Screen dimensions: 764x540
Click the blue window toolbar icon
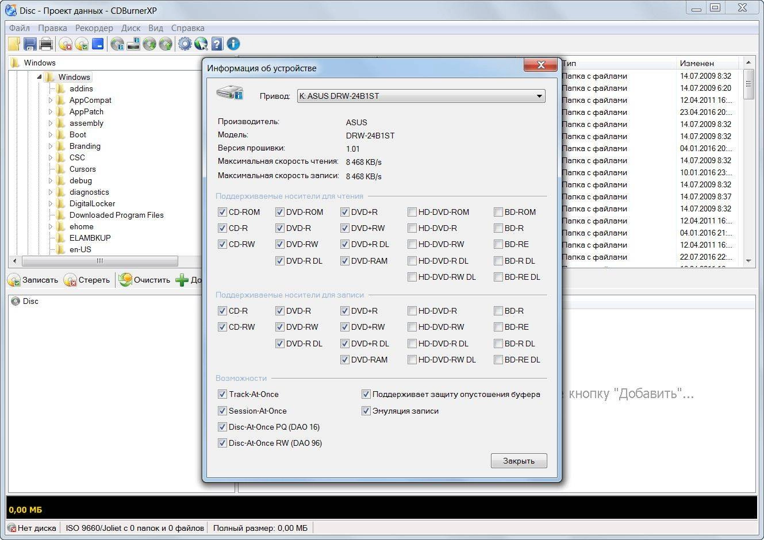coord(98,44)
